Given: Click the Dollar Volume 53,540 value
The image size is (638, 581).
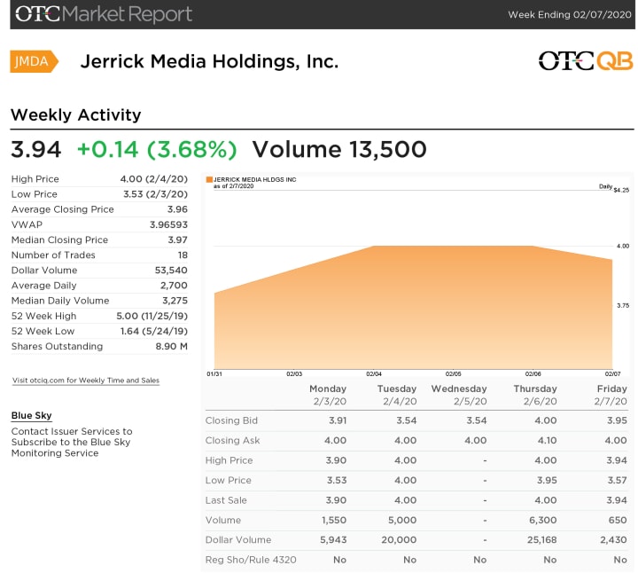Looking at the screenshot, I should 171,271.
